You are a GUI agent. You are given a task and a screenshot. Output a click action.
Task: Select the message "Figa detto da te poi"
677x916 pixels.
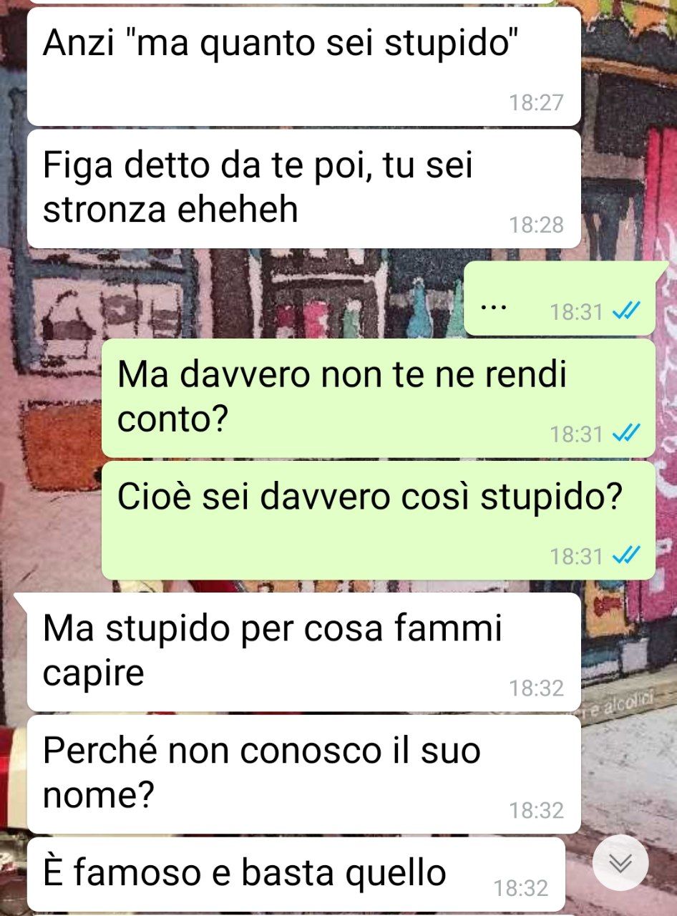[x=303, y=189]
